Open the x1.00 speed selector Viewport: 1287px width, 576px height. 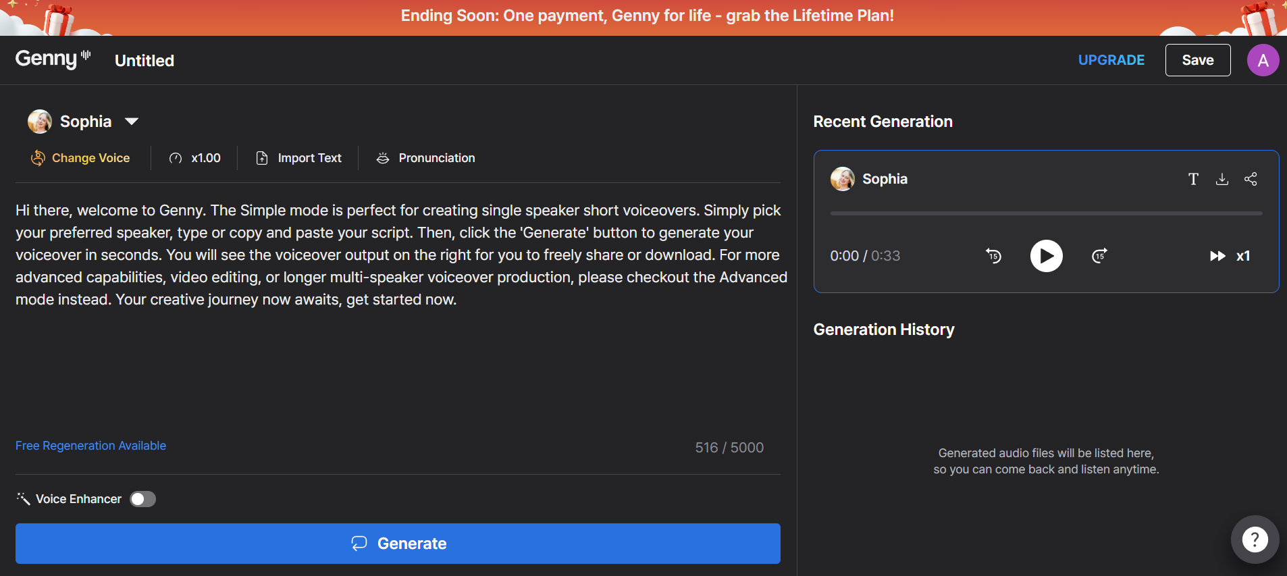(195, 158)
